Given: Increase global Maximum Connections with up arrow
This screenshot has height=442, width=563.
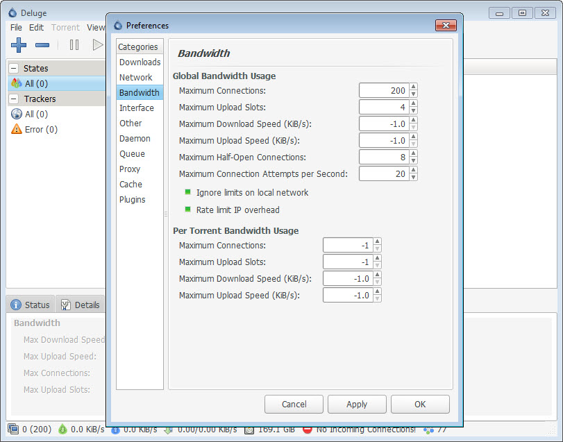Looking at the screenshot, I should 413,87.
